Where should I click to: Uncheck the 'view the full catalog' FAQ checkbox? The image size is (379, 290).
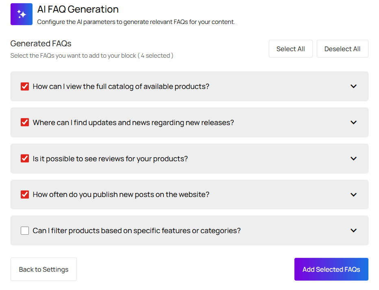click(x=25, y=87)
